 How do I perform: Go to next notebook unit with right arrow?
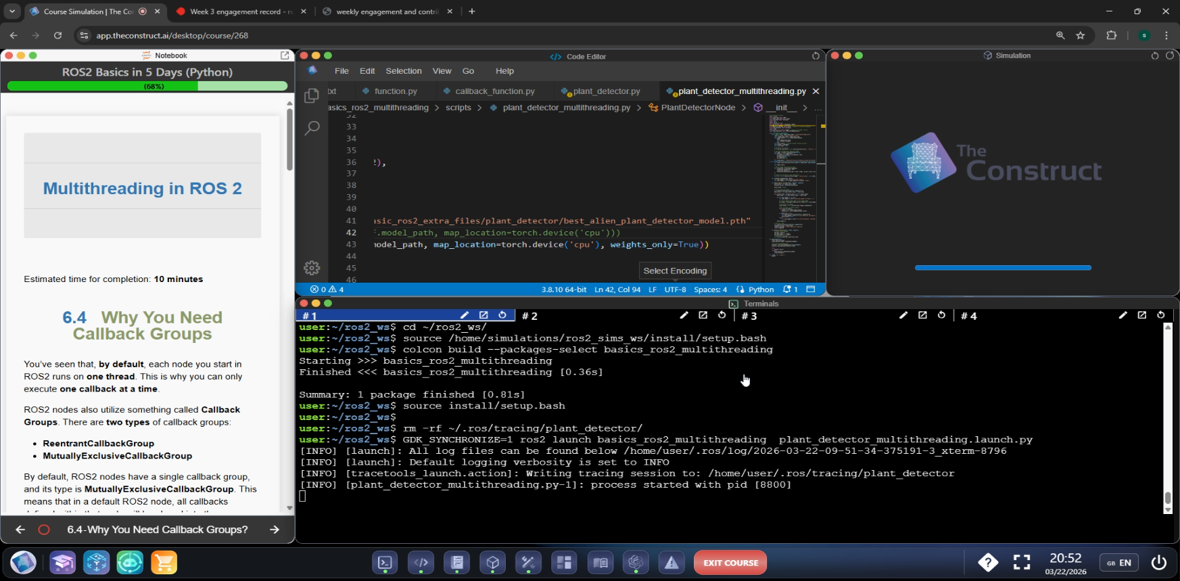(x=275, y=530)
